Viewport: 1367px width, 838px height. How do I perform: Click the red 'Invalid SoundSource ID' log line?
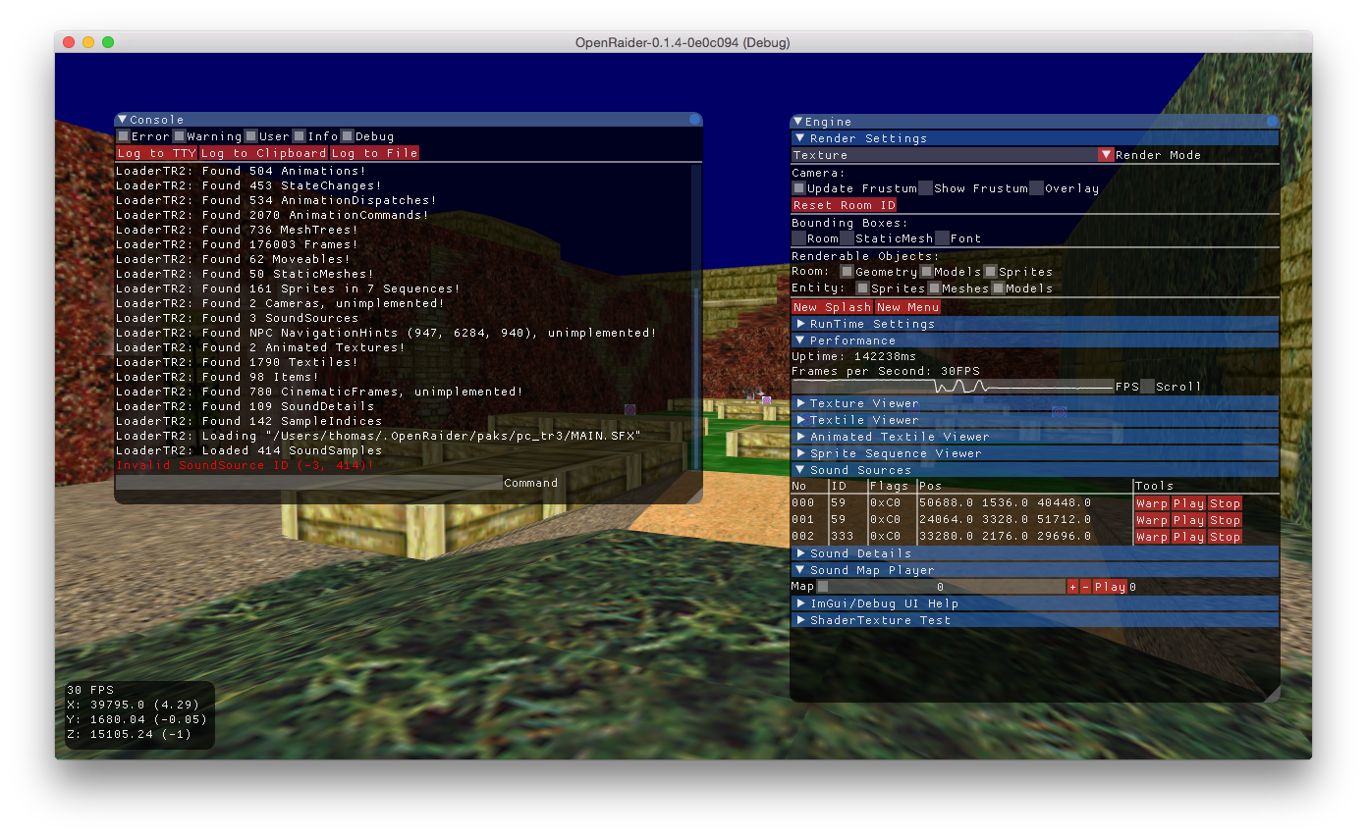245,465
